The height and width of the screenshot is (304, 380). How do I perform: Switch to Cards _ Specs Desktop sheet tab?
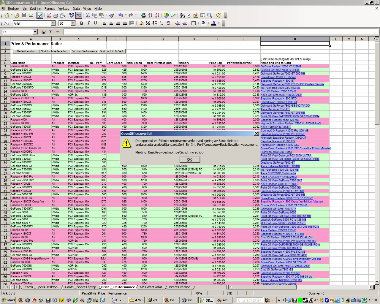coord(41,287)
